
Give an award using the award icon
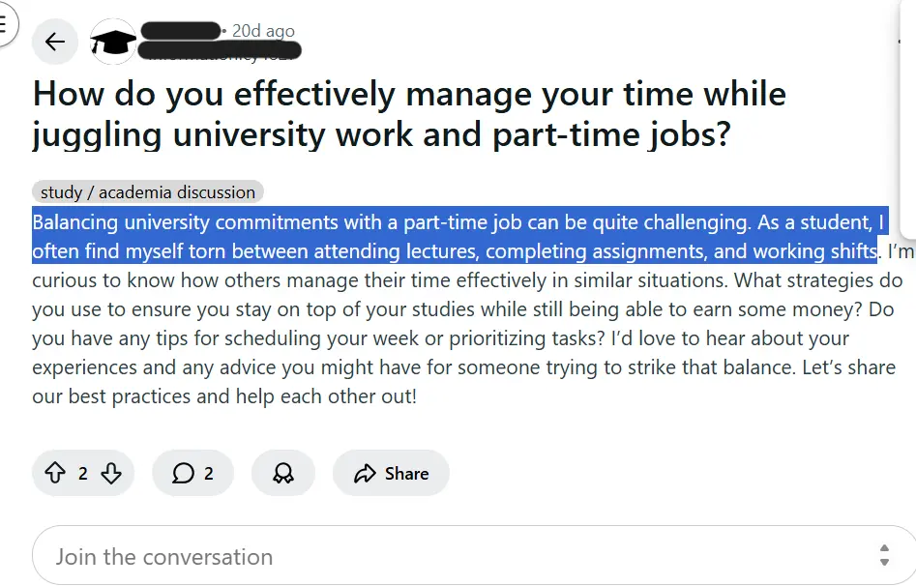(283, 473)
